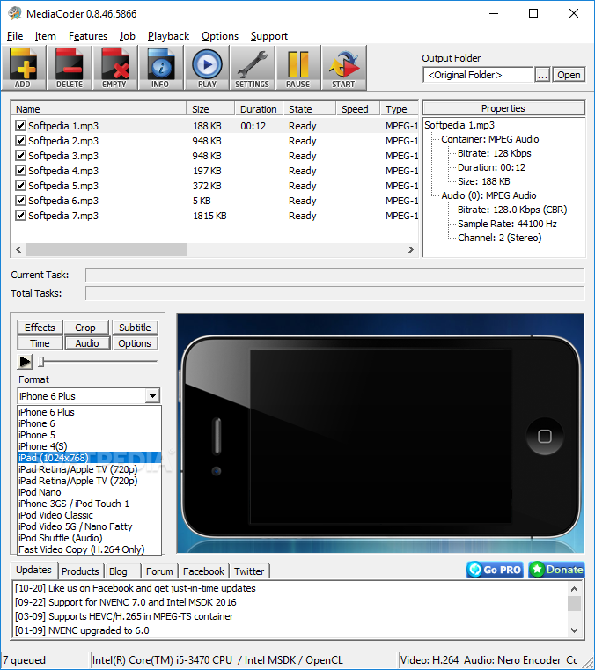595x670 pixels.
Task: Open the Item menu
Action: coord(45,36)
